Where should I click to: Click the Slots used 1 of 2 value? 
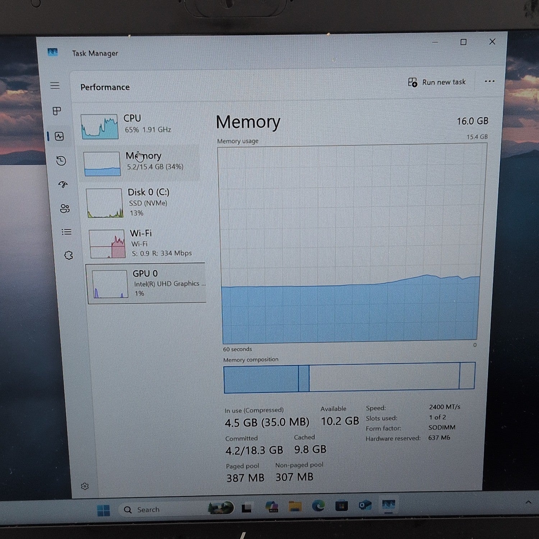pyautogui.click(x=437, y=417)
